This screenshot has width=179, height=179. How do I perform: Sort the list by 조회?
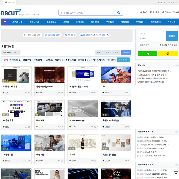click(116, 53)
